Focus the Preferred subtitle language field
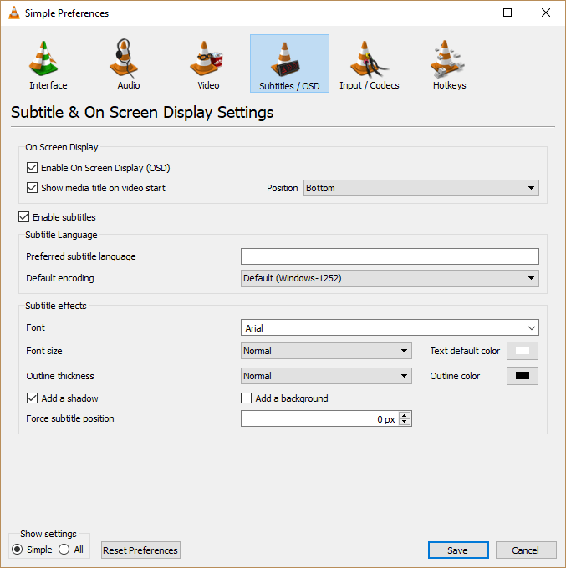Image resolution: width=566 pixels, height=568 pixels. [x=390, y=256]
